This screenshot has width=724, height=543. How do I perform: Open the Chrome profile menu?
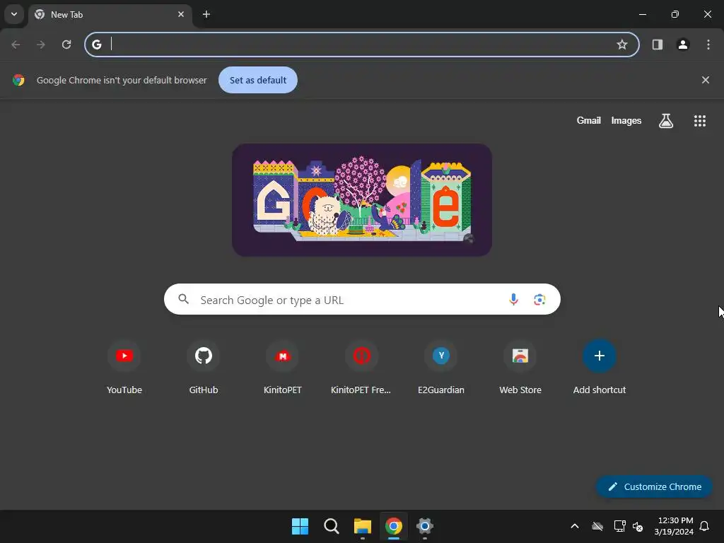(683, 45)
